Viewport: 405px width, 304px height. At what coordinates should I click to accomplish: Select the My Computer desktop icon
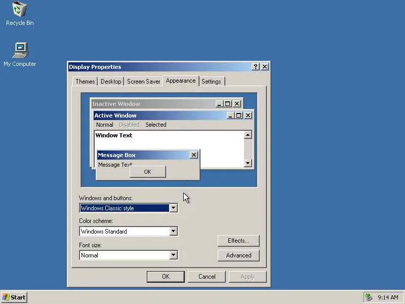pyautogui.click(x=20, y=54)
